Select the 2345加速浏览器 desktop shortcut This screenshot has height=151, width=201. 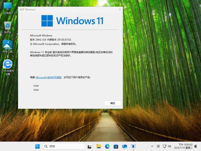pos(8,67)
